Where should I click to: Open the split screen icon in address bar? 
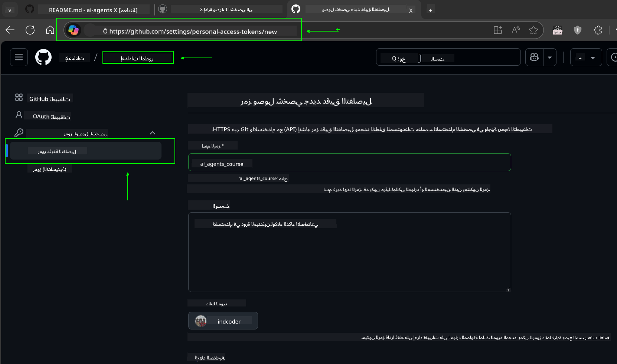(498, 30)
